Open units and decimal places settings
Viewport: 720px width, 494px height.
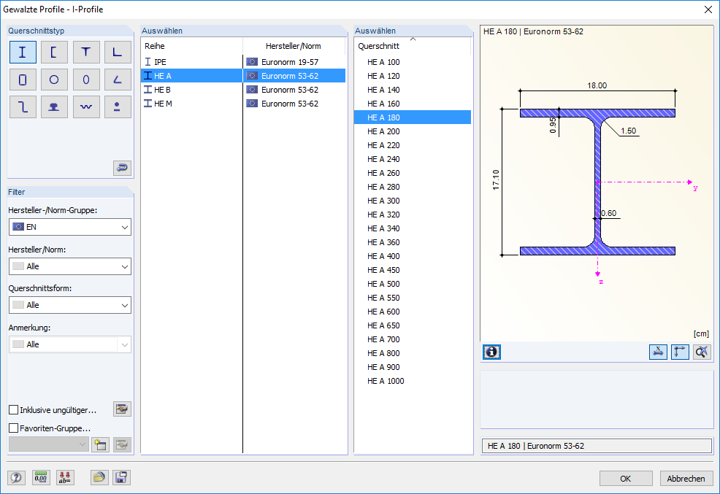[x=41, y=477]
